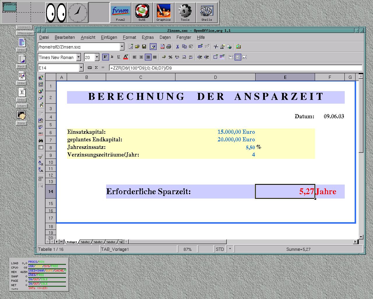Image resolution: width=373 pixels, height=299 pixels.
Task: Click the Print icon in toolbar
Action: coord(168,46)
